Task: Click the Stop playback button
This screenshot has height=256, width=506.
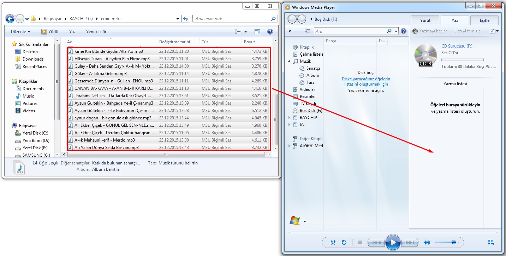Action: pyautogui.click(x=360, y=242)
